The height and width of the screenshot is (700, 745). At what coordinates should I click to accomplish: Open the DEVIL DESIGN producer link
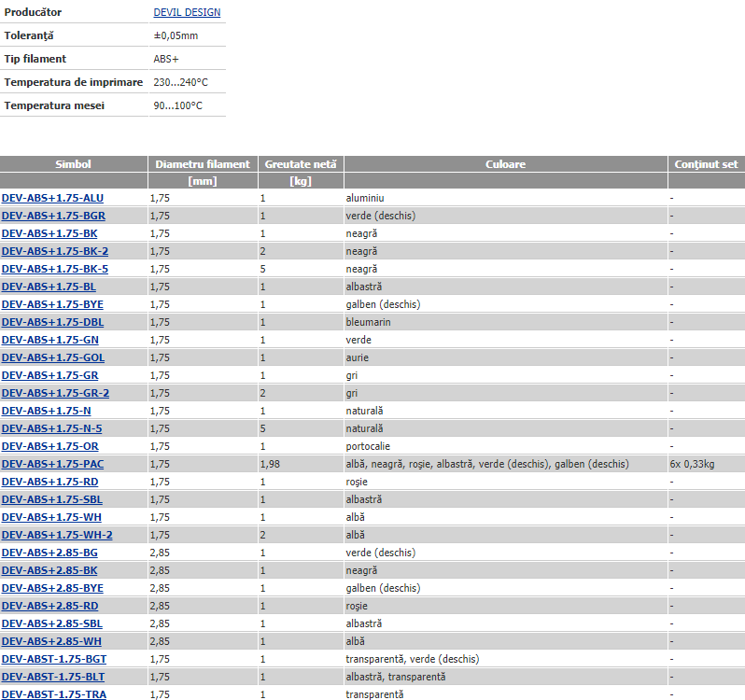[187, 12]
